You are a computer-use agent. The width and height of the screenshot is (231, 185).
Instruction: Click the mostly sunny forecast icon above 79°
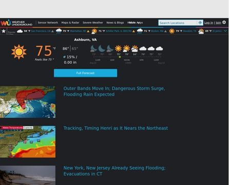tap(126, 49)
